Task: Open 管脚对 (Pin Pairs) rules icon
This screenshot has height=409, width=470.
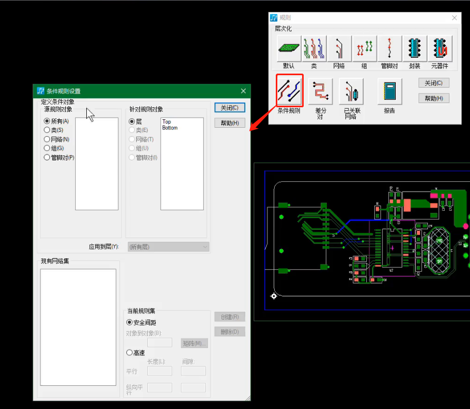Action: [x=389, y=48]
